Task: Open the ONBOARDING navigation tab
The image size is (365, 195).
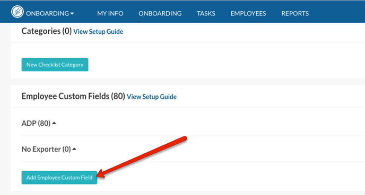Action: [x=160, y=13]
